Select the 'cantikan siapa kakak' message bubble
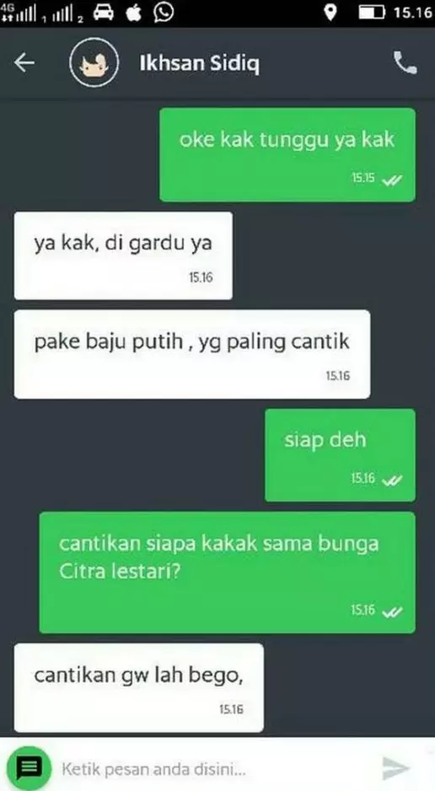The width and height of the screenshot is (435, 791). point(228,573)
